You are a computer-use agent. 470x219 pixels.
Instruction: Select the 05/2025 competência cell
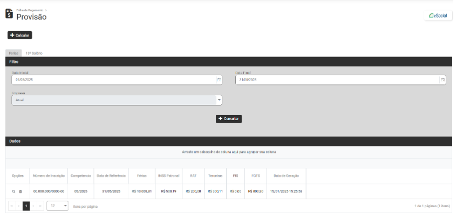click(x=80, y=191)
